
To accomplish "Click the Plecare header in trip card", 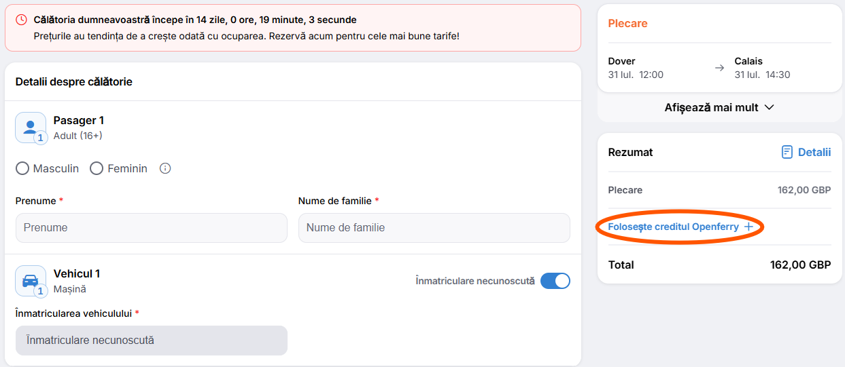I will coord(627,23).
